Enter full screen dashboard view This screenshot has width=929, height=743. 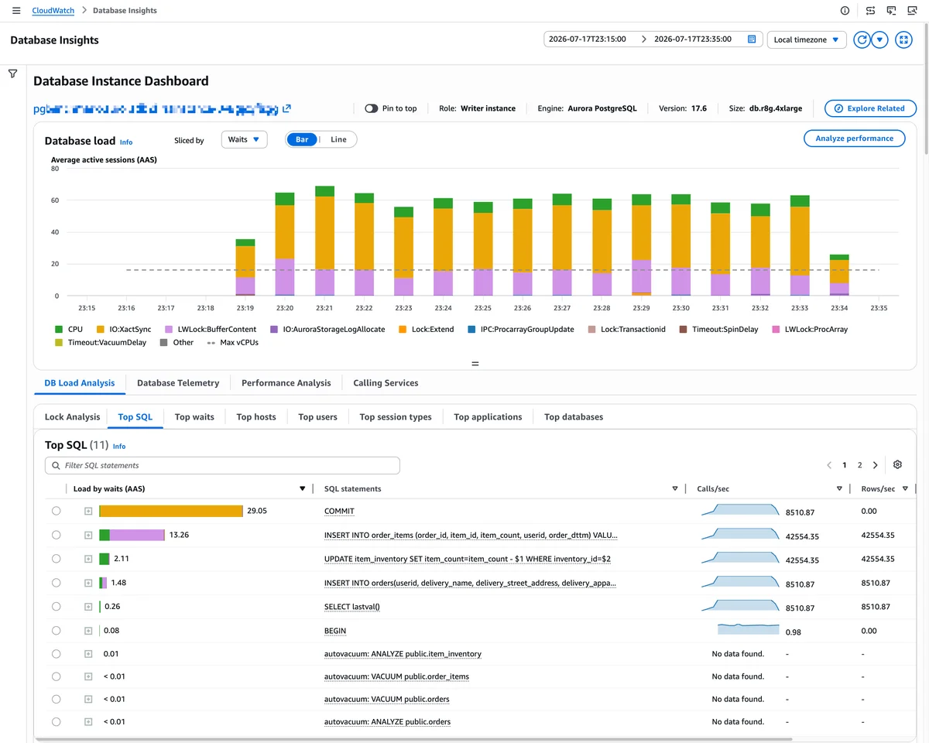point(903,39)
